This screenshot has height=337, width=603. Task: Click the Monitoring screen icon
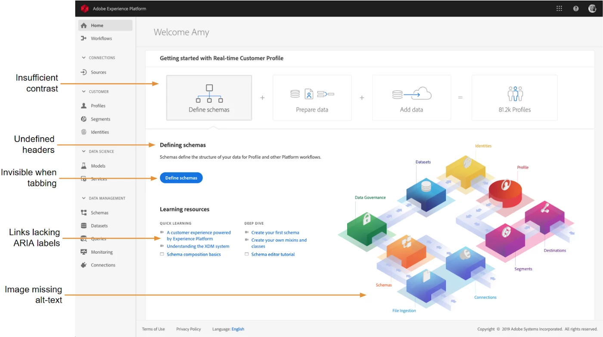pyautogui.click(x=84, y=252)
